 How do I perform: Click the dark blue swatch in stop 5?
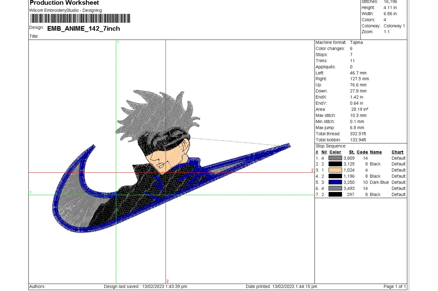pos(335,182)
